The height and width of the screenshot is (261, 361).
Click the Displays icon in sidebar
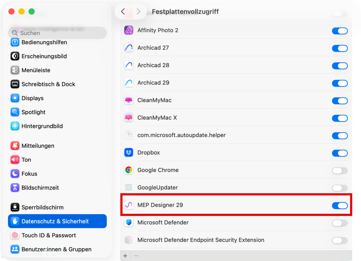(14, 98)
